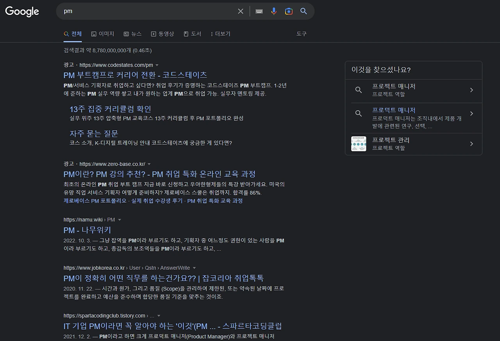This screenshot has height=341, width=500.
Task: Open dropdown arrow beside zero-base.co.kr URL
Action: click(x=149, y=164)
